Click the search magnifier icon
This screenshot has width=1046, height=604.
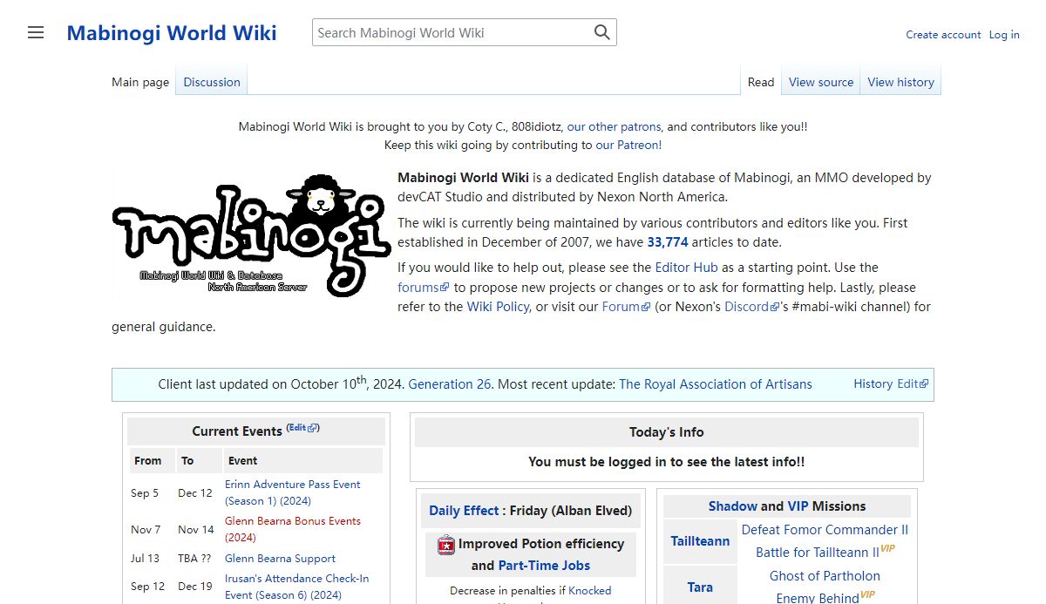[x=602, y=33]
